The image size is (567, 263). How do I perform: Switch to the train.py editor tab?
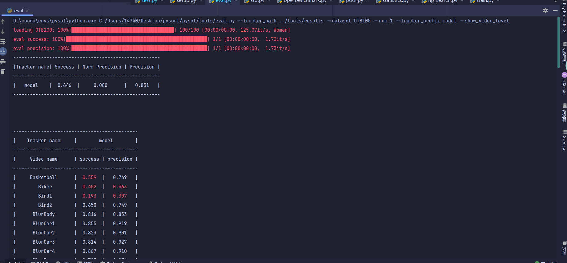click(x=485, y=1)
